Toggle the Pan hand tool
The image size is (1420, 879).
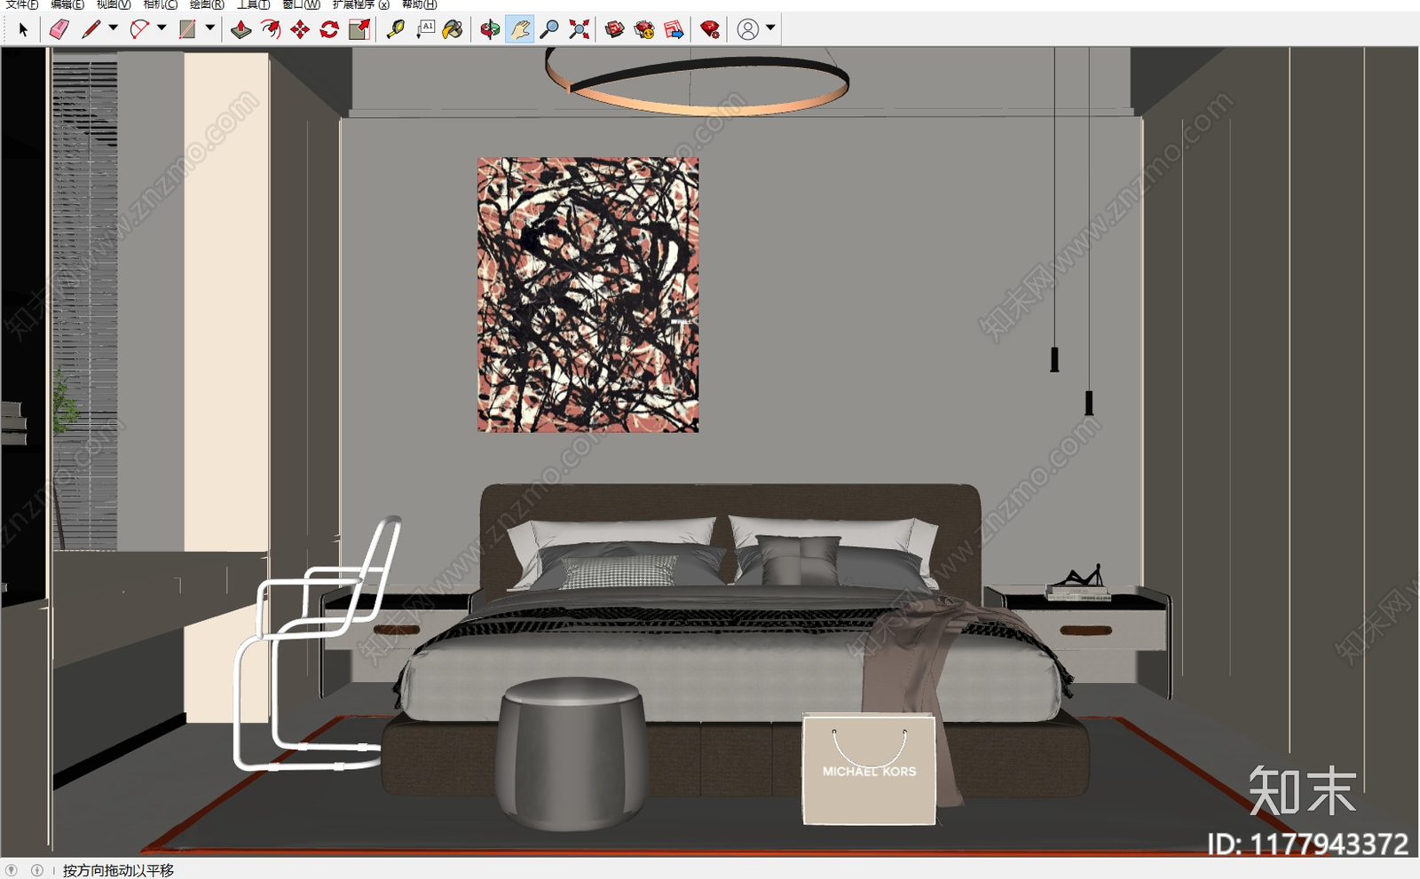coord(519,29)
